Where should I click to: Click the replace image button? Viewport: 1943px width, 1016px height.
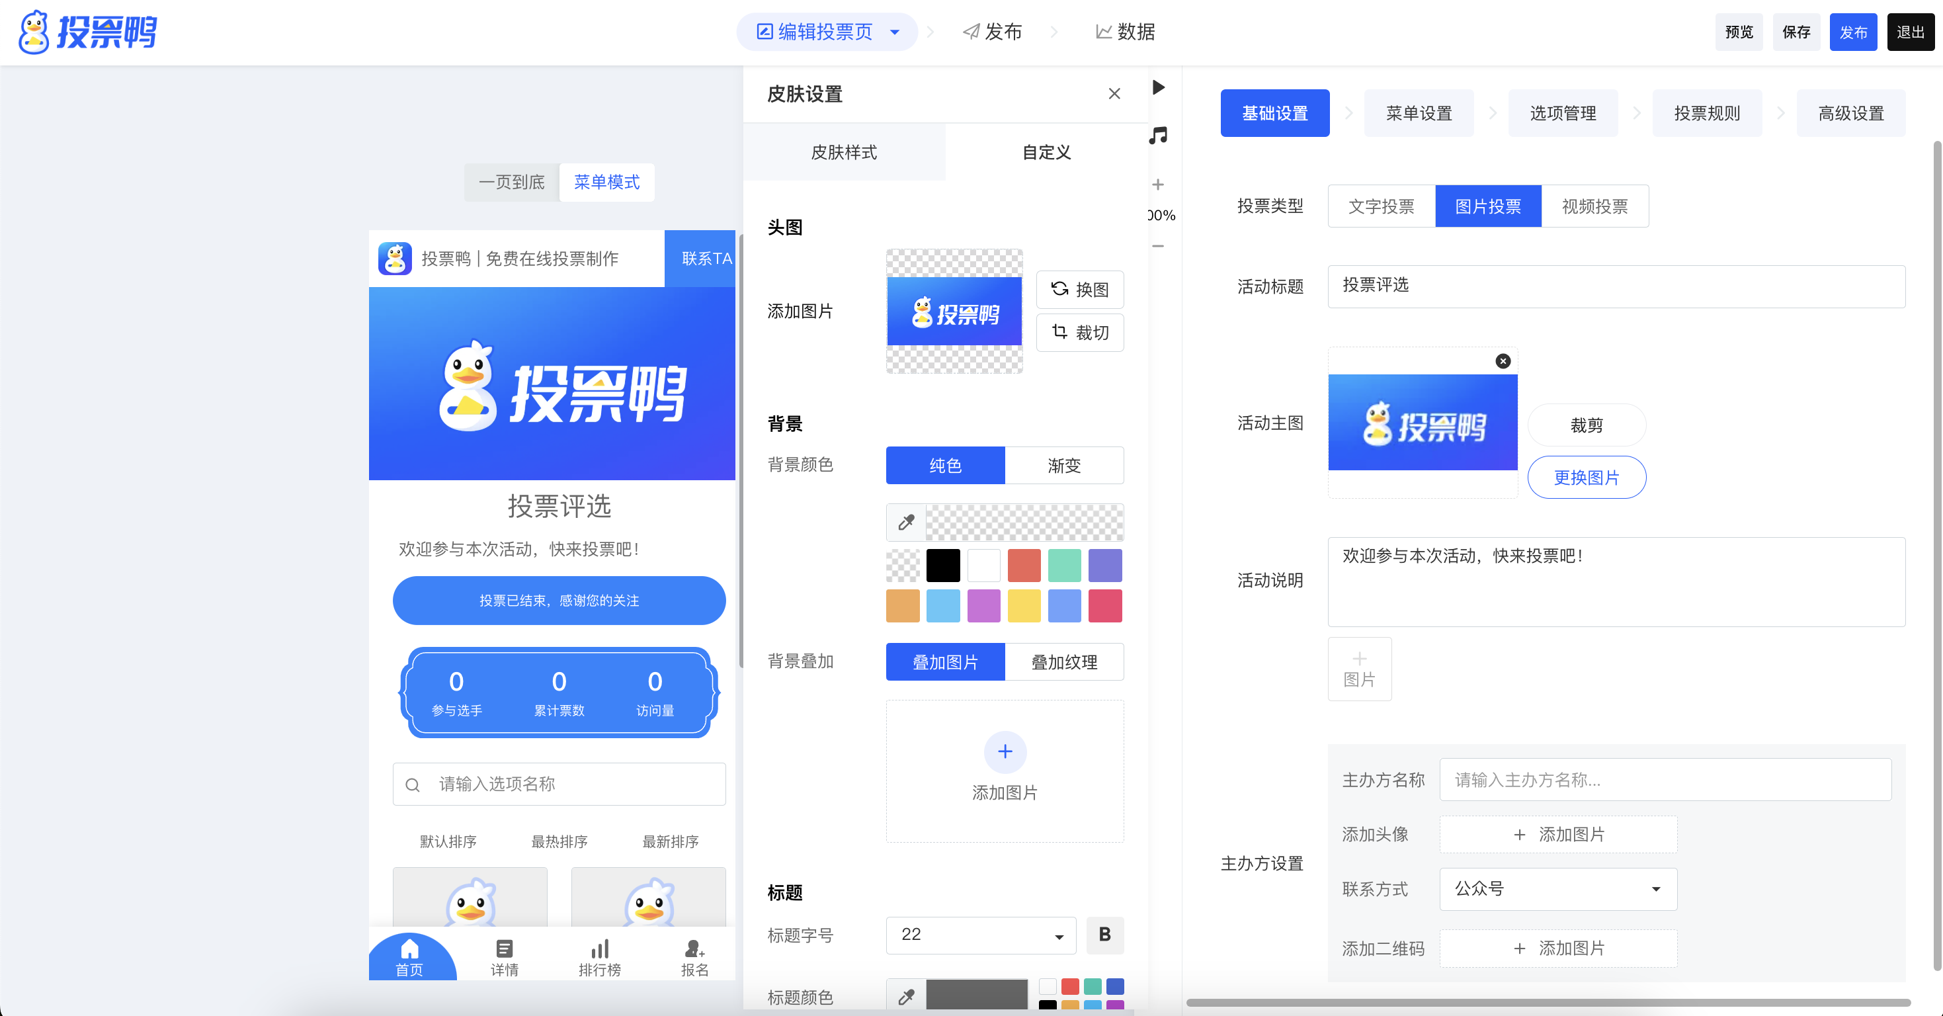[x=1587, y=478]
